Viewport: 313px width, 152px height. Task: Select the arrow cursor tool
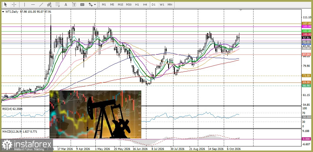point(6,4)
